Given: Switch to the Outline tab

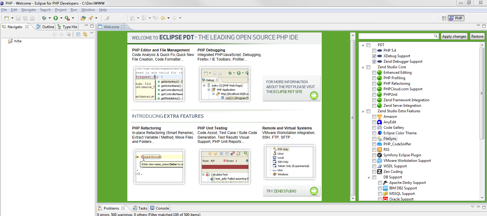Looking at the screenshot, I should pos(45,27).
